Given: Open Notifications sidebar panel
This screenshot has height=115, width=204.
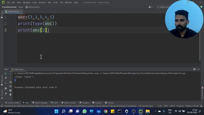Looking at the screenshot, I should click(x=202, y=93).
